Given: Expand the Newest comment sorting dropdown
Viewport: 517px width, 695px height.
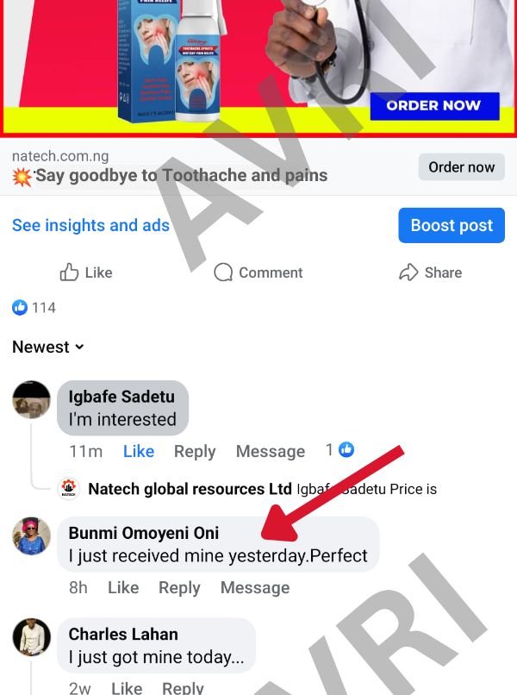Looking at the screenshot, I should click(x=48, y=347).
